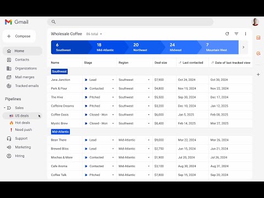Collapse the Sales pipeline tree arrow

pyautogui.click(x=4, y=108)
